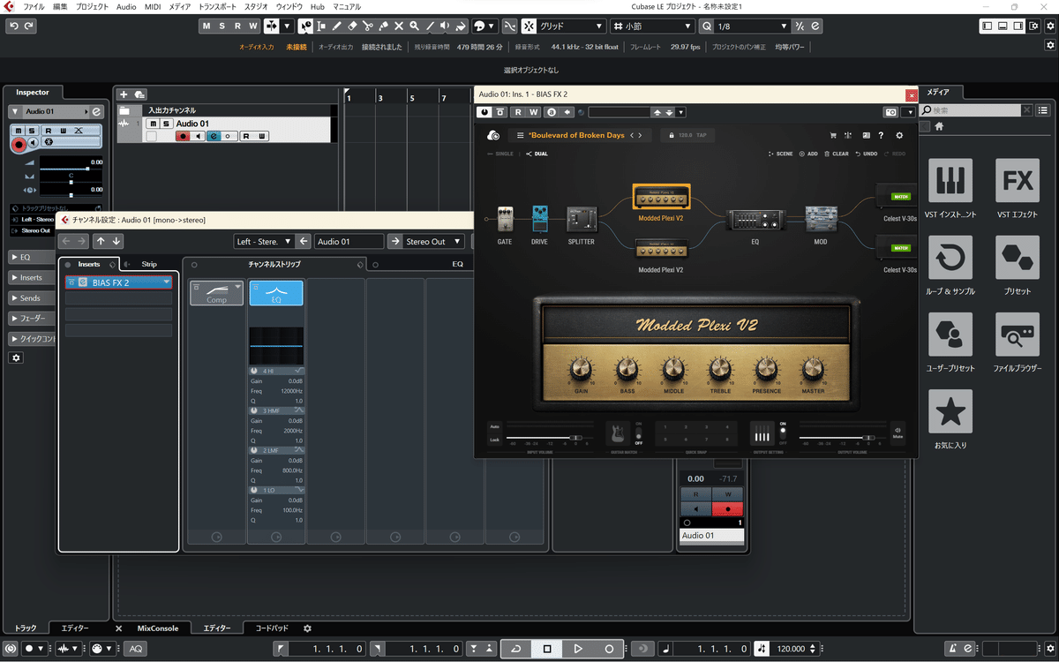The height and width of the screenshot is (662, 1059).
Task: Select the Erase tool in toolbar
Action: (352, 26)
